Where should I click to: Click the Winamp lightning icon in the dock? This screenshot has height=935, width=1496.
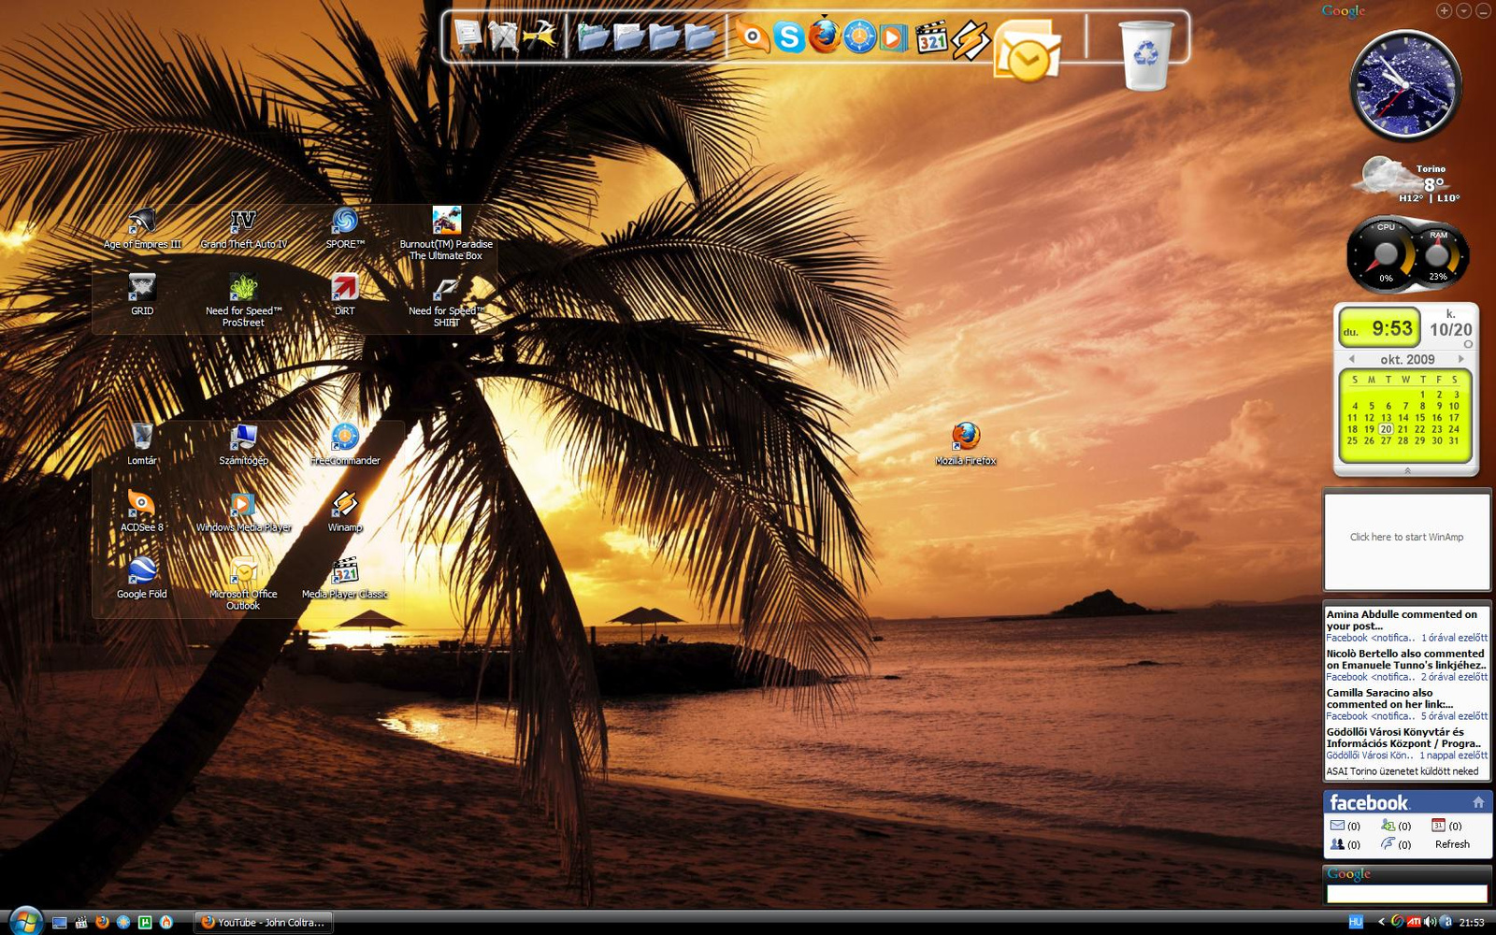pos(971,40)
